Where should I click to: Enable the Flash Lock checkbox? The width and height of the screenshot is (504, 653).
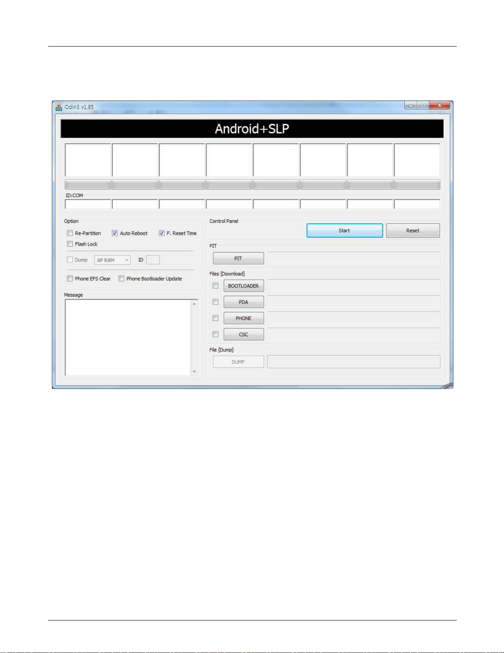click(70, 244)
